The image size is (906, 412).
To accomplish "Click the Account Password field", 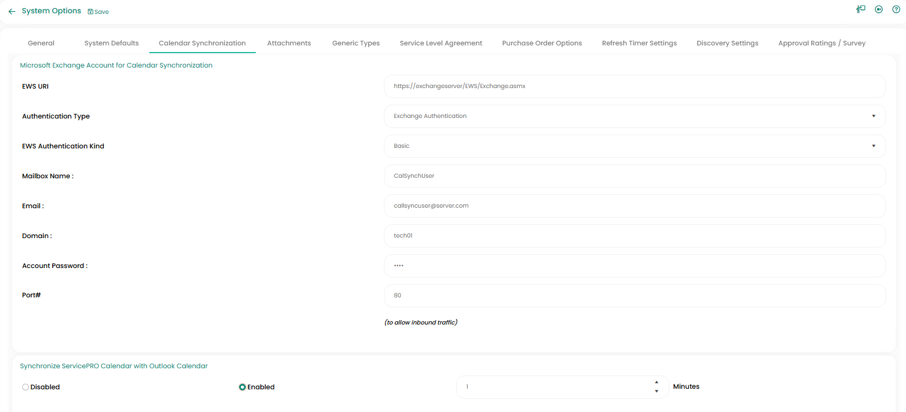I will point(634,266).
